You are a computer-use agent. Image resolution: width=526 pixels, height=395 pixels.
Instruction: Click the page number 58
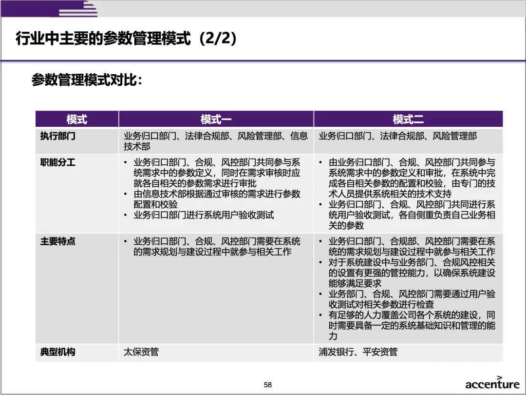tap(268, 385)
